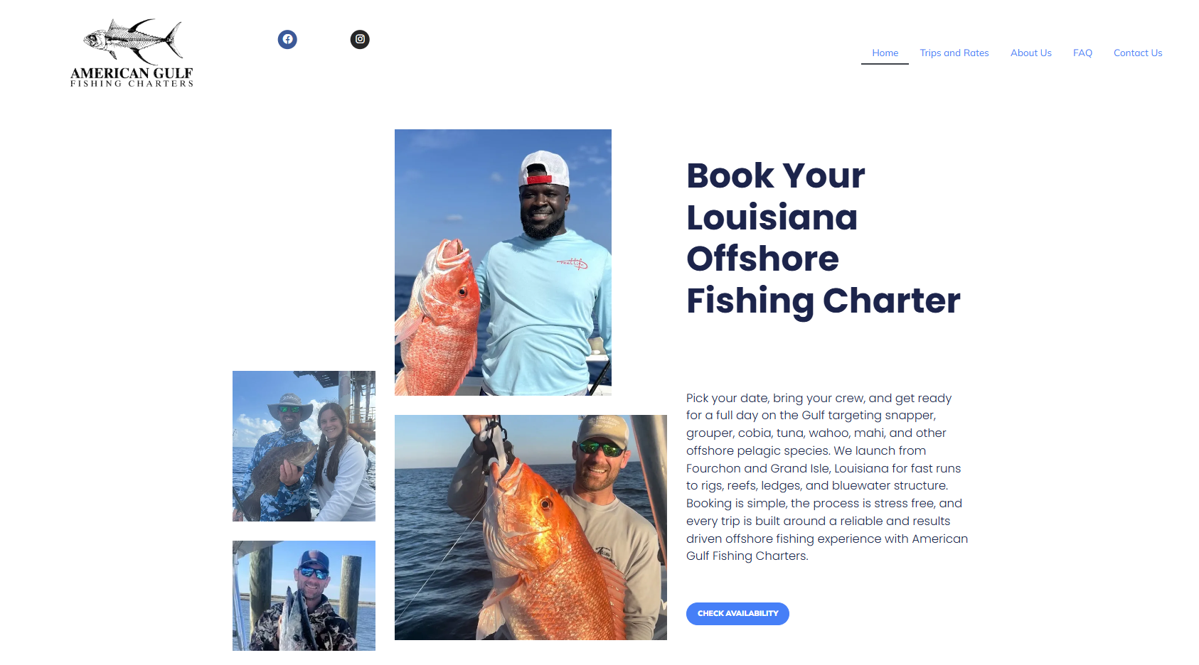The height and width of the screenshot is (665, 1199).
Task: Open photo of man in camo jacket
Action: tap(304, 595)
